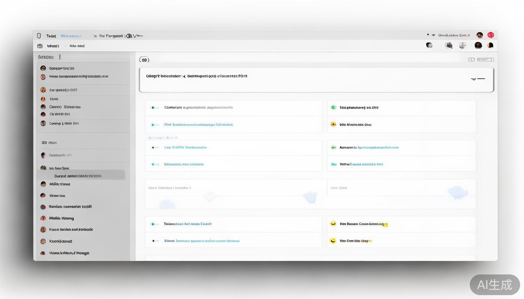
Task: Click the cloud graphic in the middle-right panel
Action: tap(457, 192)
